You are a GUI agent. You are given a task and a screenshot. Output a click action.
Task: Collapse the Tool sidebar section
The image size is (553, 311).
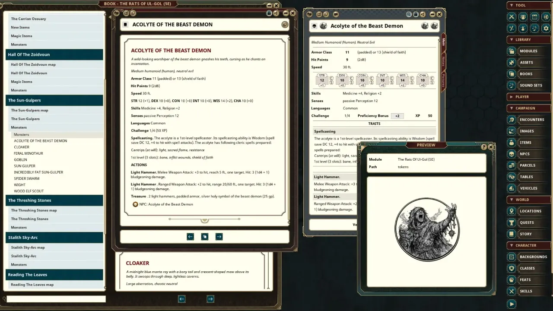[529, 5]
